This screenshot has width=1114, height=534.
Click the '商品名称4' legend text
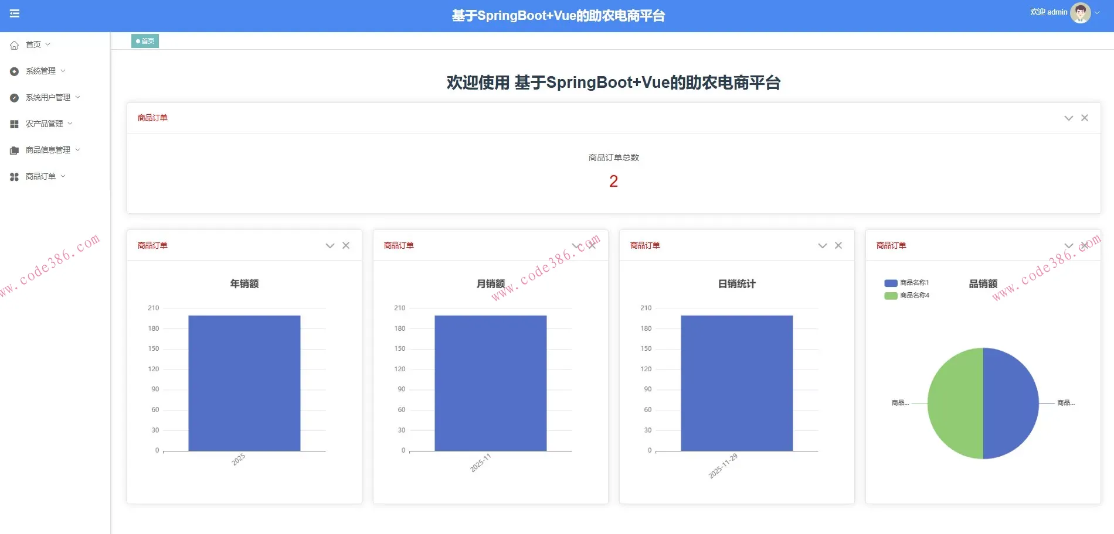tap(915, 296)
